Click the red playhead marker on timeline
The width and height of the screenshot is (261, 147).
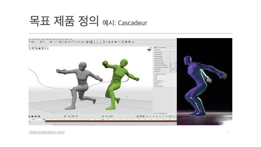[x=103, y=119]
